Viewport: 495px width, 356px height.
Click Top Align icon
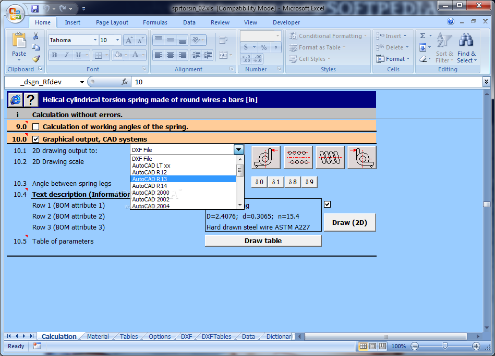coord(159,40)
